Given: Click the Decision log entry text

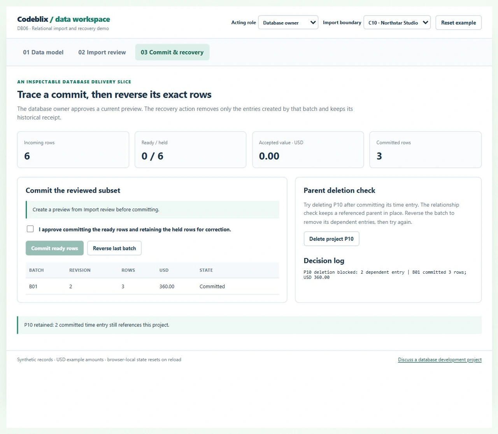Looking at the screenshot, I should pyautogui.click(x=385, y=275).
